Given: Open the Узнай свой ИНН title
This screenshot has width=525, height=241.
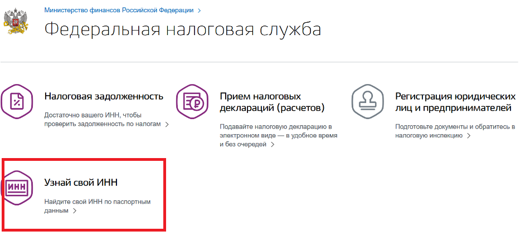Looking at the screenshot, I should click(x=81, y=183).
